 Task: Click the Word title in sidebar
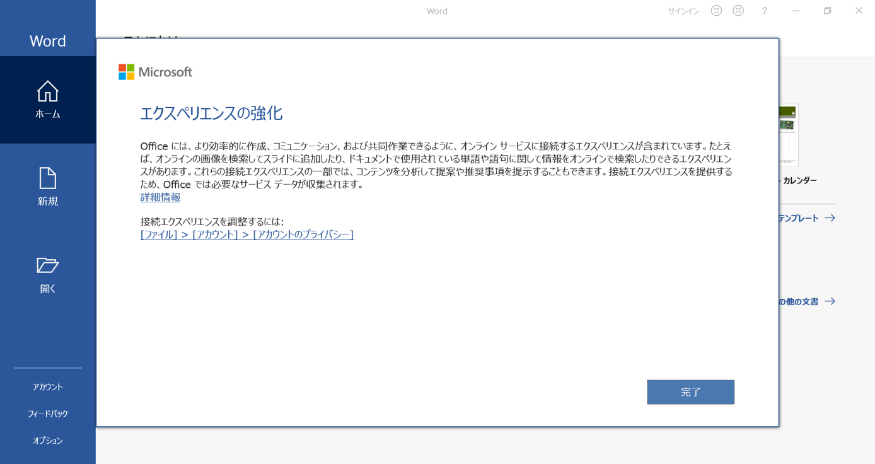tap(48, 41)
